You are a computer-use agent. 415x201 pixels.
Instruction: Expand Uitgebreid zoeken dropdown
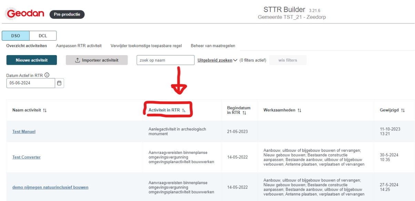[217, 60]
